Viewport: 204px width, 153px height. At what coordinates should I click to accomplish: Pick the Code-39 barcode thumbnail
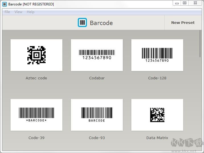click(36, 115)
